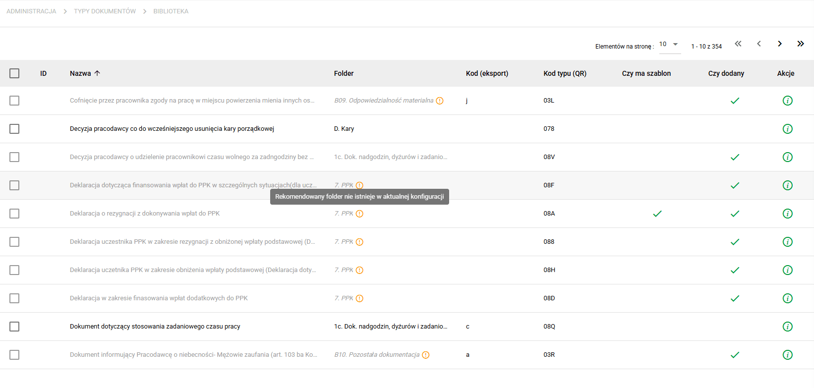Open info action for code 08V row
The height and width of the screenshot is (388, 814).
click(x=787, y=157)
